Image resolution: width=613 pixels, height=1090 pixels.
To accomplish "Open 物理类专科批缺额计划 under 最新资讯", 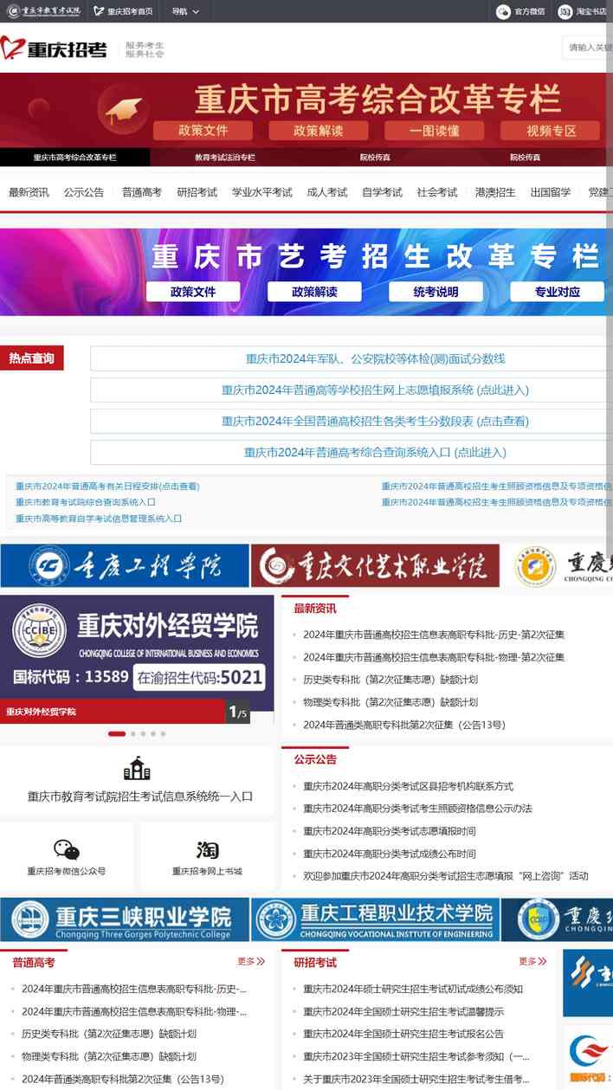I will click(x=390, y=702).
